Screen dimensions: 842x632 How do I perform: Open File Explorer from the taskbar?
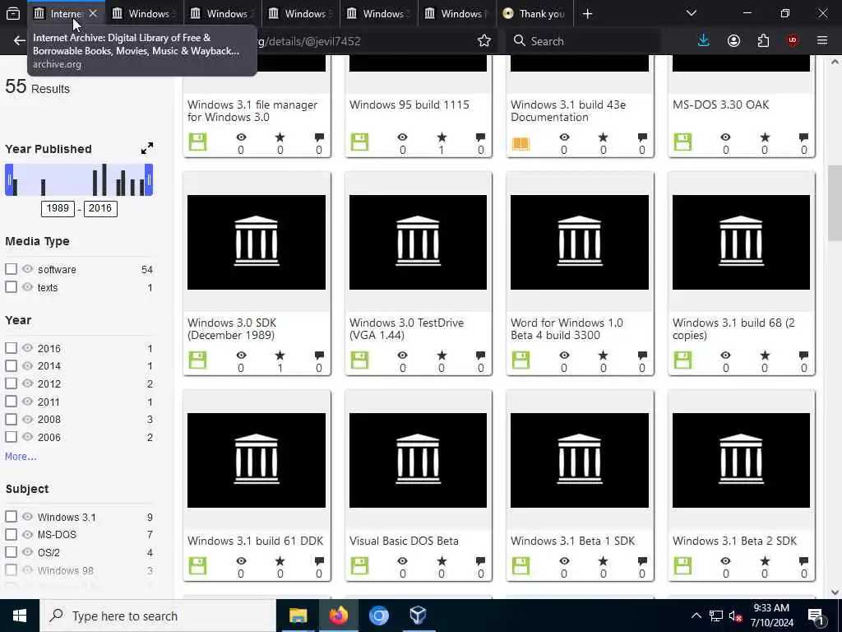click(x=298, y=616)
